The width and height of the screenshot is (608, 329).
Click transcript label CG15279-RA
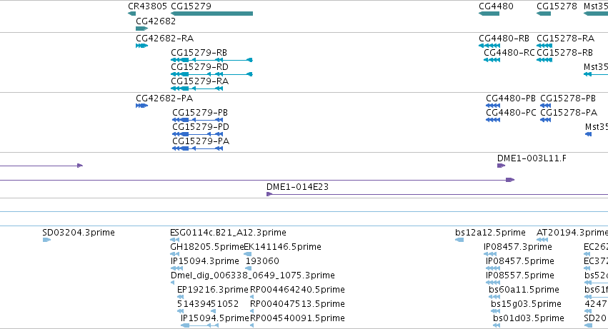200,81
